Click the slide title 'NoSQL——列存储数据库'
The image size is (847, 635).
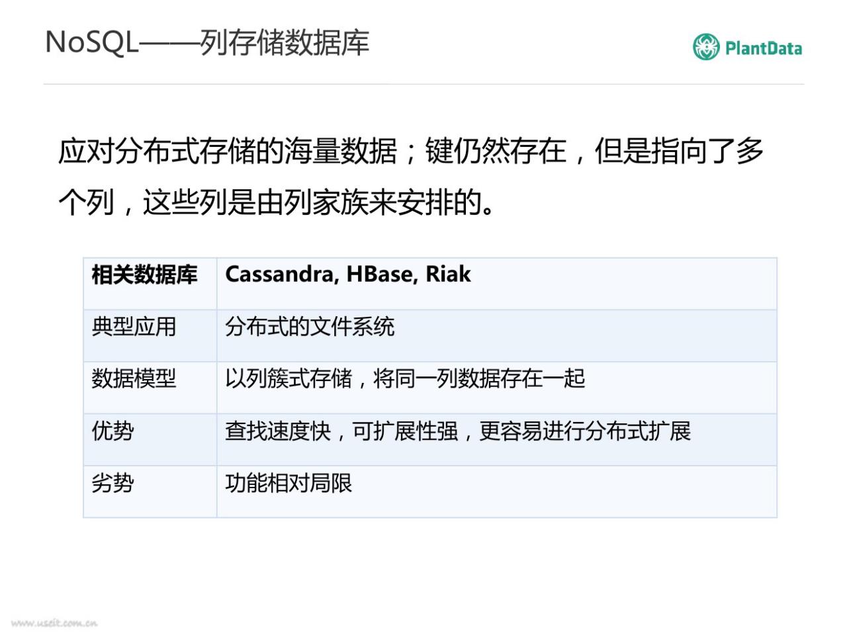[207, 42]
